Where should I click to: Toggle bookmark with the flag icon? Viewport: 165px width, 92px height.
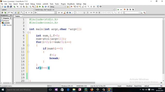pyautogui.click(x=125, y=10)
